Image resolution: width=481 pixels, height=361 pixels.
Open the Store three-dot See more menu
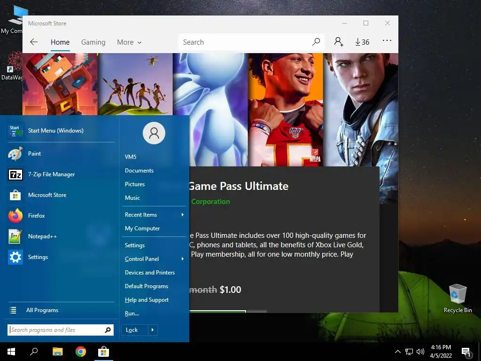coord(387,40)
